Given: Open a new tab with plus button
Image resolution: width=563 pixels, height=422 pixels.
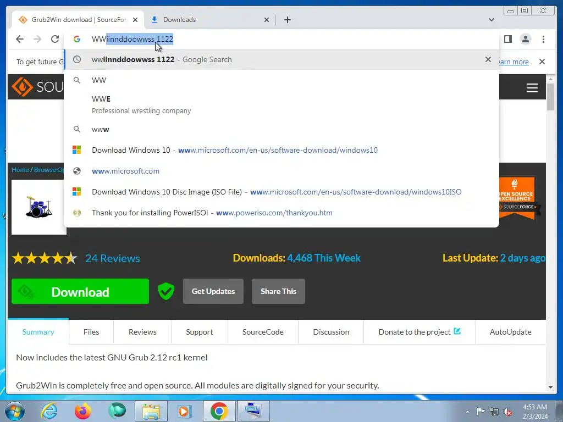Looking at the screenshot, I should pos(287,20).
